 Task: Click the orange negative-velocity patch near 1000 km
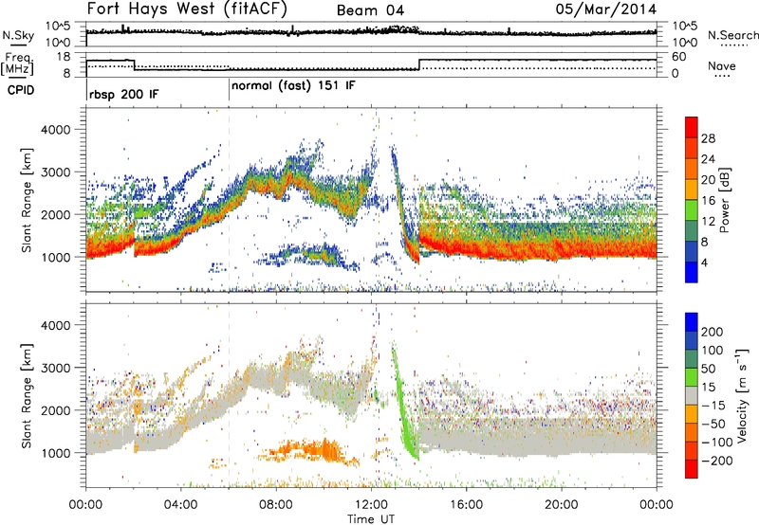click(310, 452)
